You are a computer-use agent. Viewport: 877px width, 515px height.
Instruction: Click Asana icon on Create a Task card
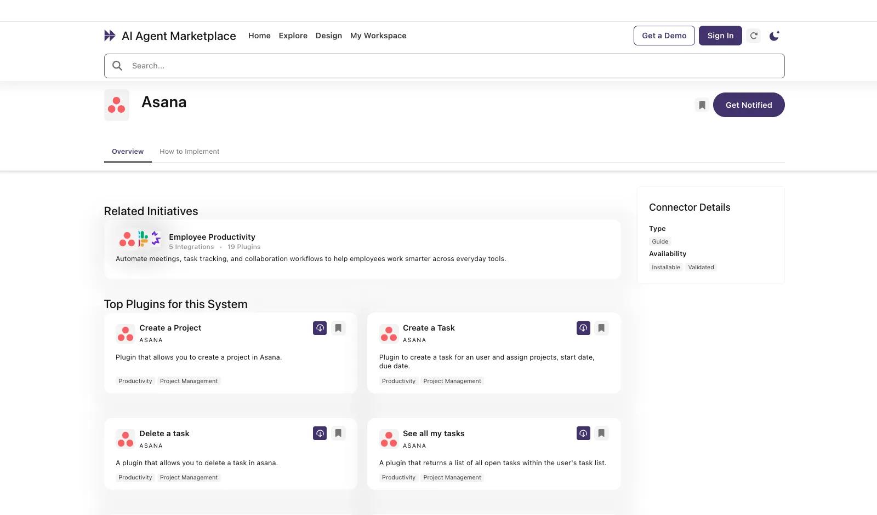(389, 333)
